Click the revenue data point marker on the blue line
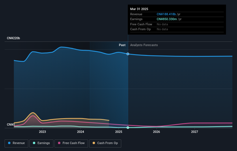 click(128, 54)
